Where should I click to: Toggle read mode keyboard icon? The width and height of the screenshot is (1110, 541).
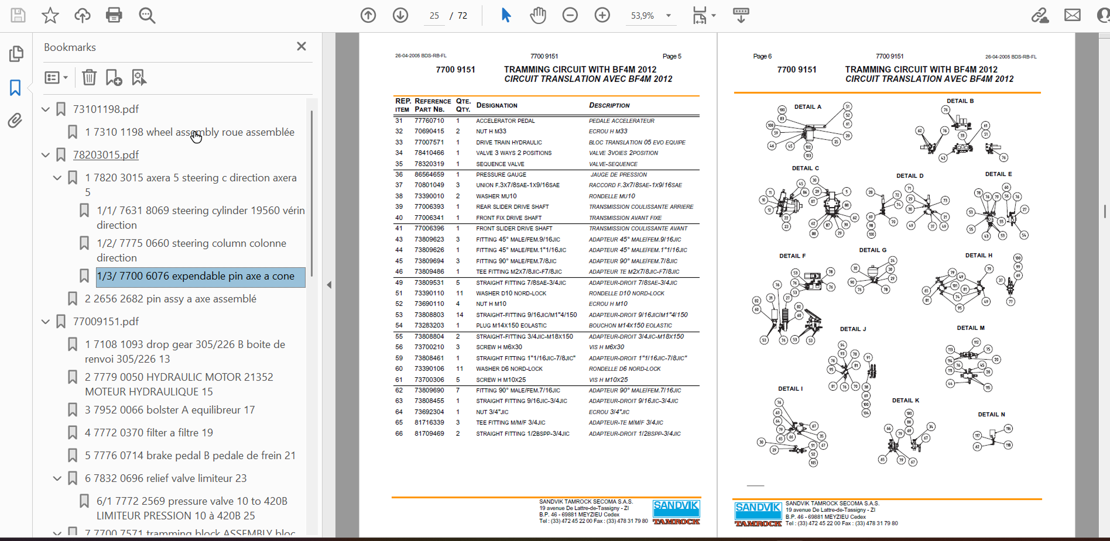[x=741, y=15]
